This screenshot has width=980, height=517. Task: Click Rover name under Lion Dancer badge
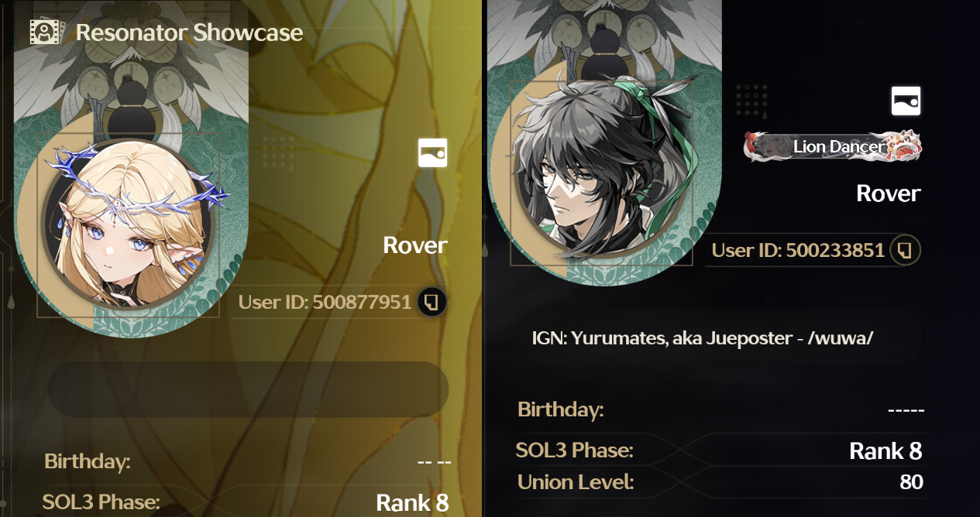tap(889, 193)
